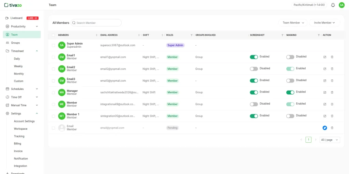The width and height of the screenshot is (349, 174).
Task: Filter the Screenshot column
Action: click(x=283, y=35)
